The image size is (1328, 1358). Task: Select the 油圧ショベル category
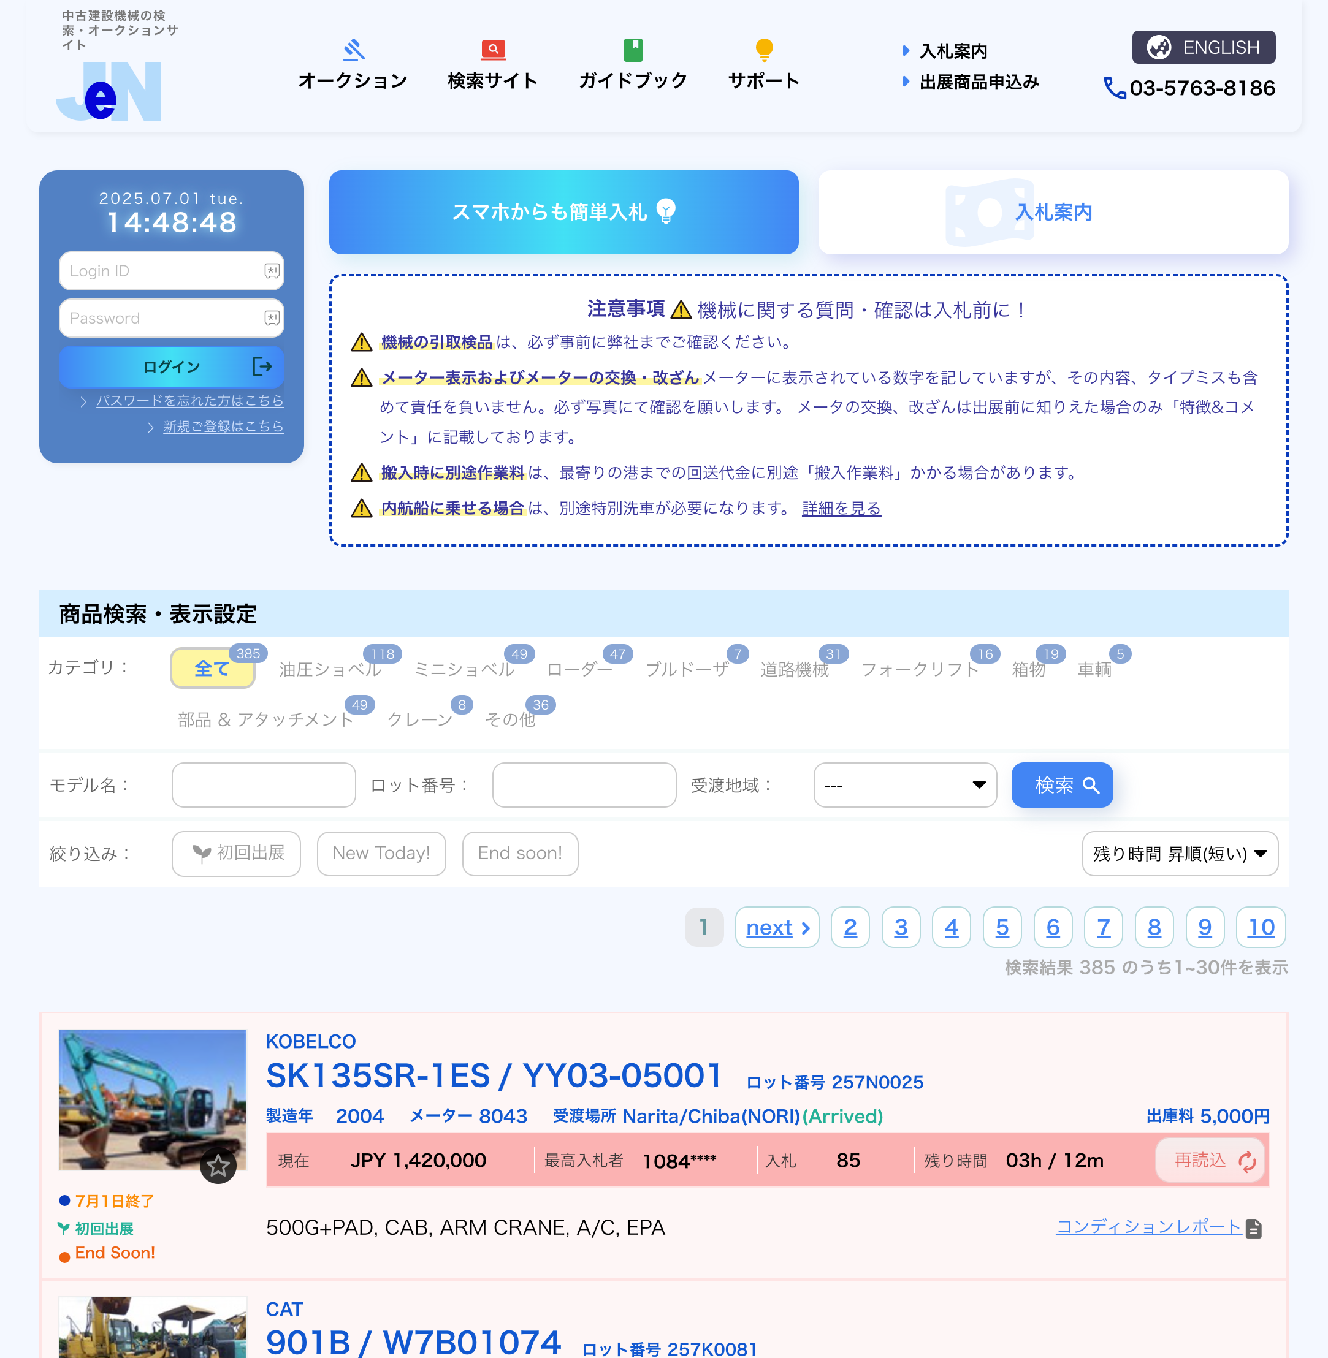330,669
